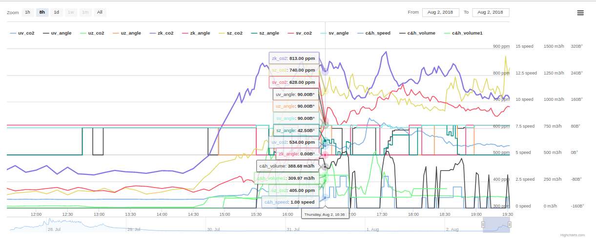Click the From date input field
Viewport: 596px width, 246px height.
(441, 12)
